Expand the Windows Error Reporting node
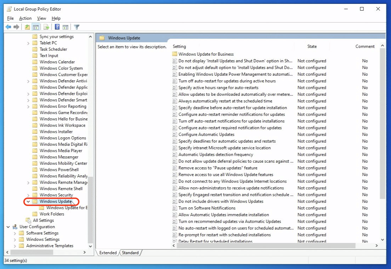This screenshot has width=391, height=269. coord(28,107)
